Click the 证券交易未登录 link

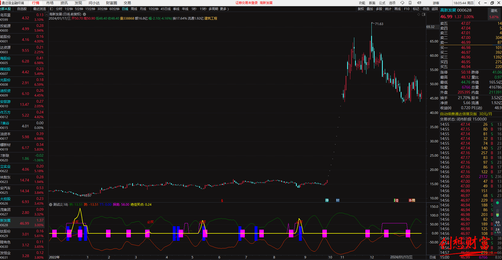click(246, 3)
